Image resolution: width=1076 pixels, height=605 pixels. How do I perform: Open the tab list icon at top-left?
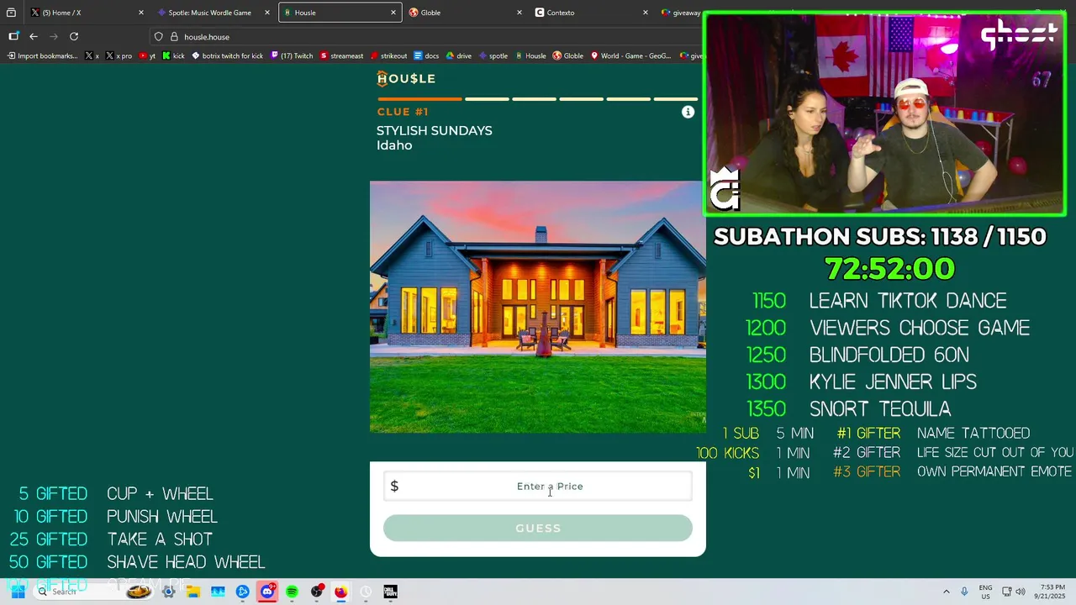click(x=11, y=13)
